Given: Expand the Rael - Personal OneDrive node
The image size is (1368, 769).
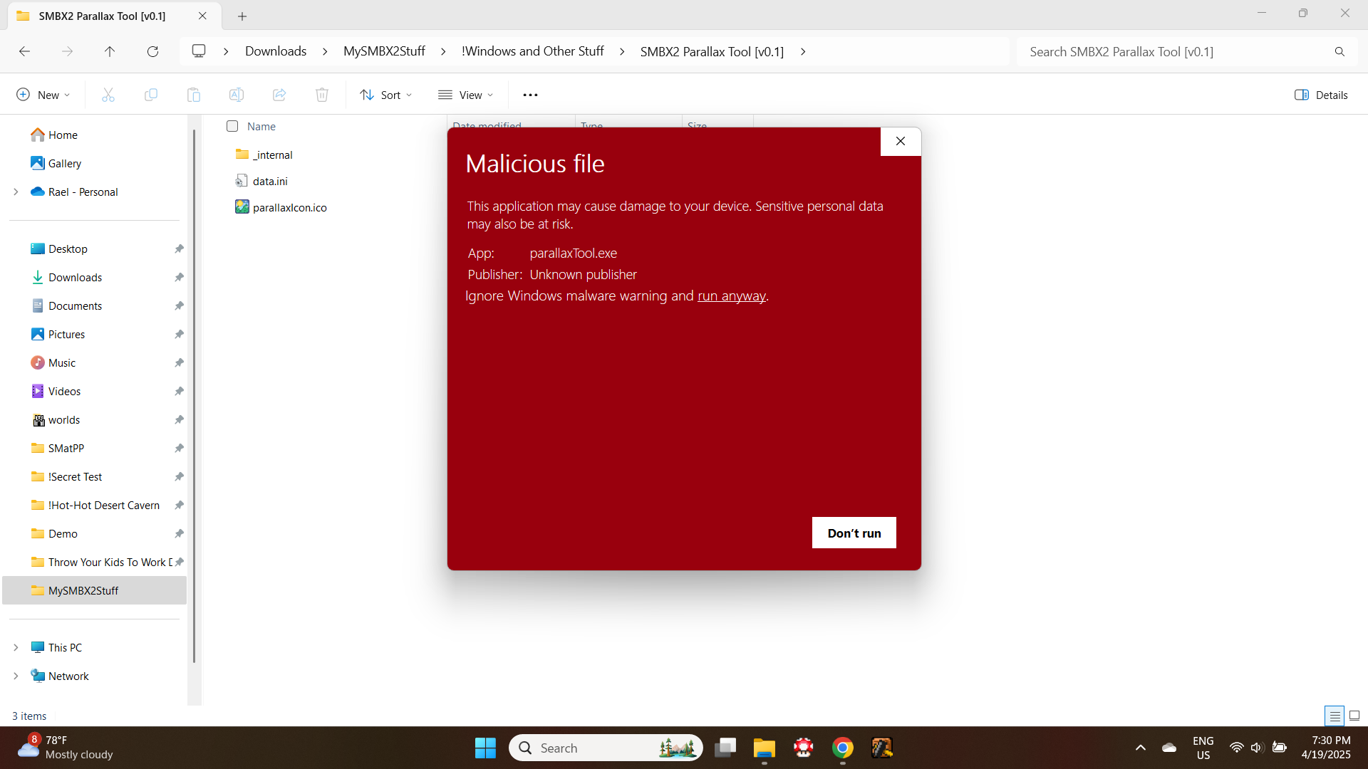Looking at the screenshot, I should (x=16, y=192).
